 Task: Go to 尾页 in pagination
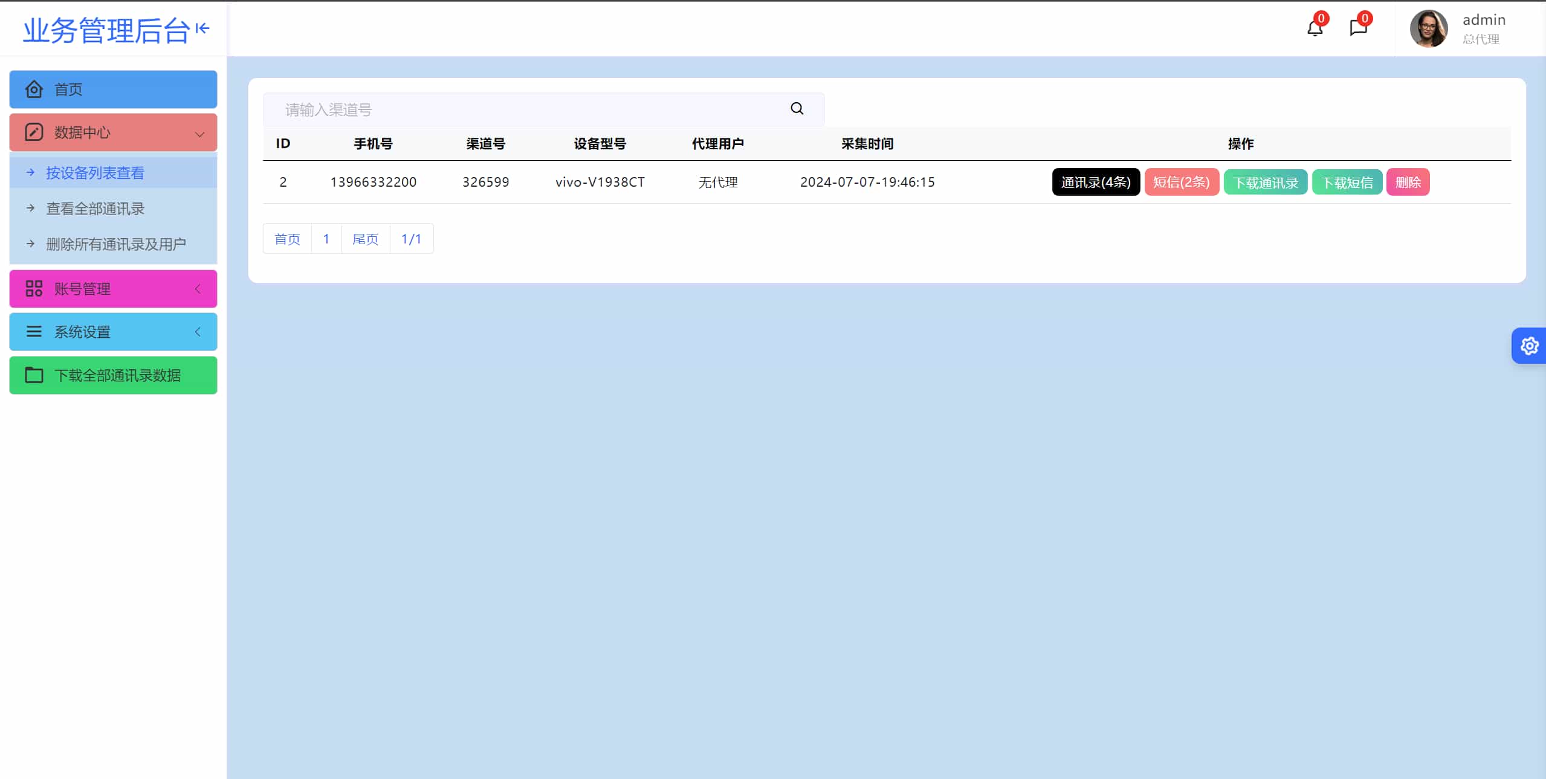(365, 239)
